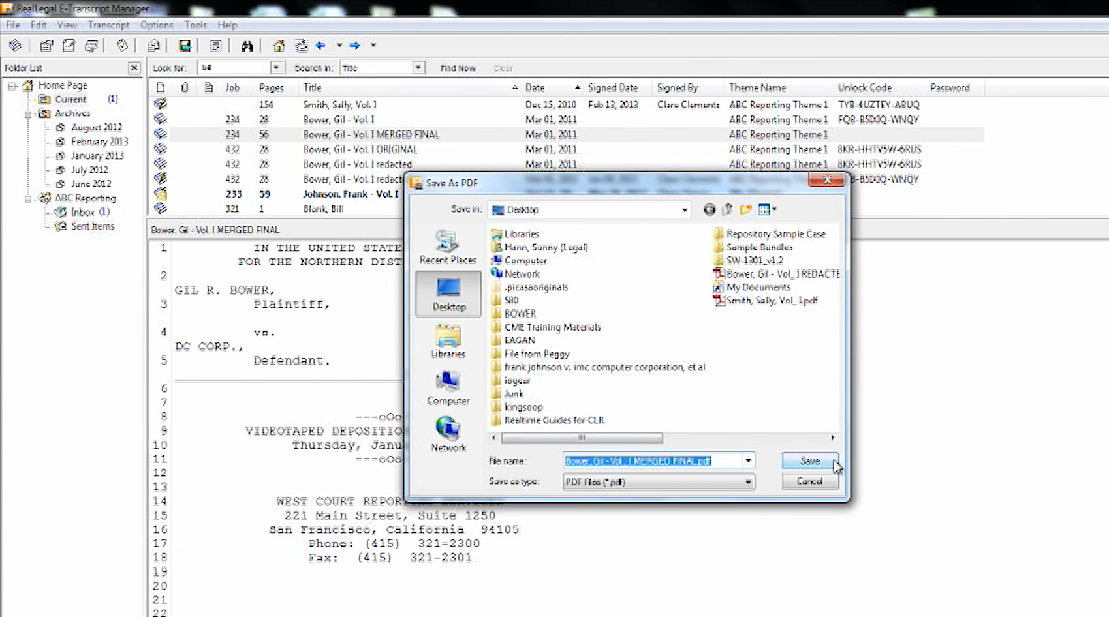Click the floppy disk Save toolbar icon
This screenshot has width=1109, height=617.
pyautogui.click(x=185, y=46)
